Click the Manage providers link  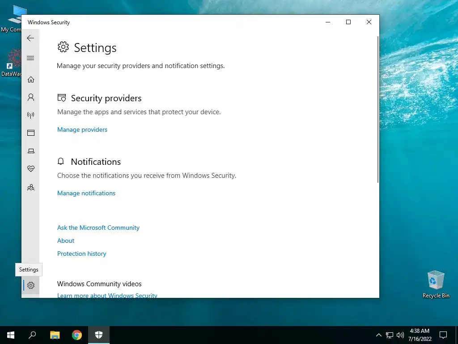82,129
